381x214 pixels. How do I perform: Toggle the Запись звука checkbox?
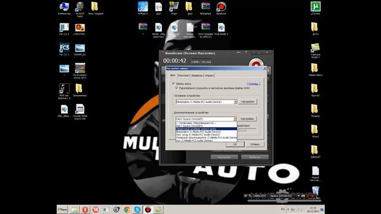173,83
